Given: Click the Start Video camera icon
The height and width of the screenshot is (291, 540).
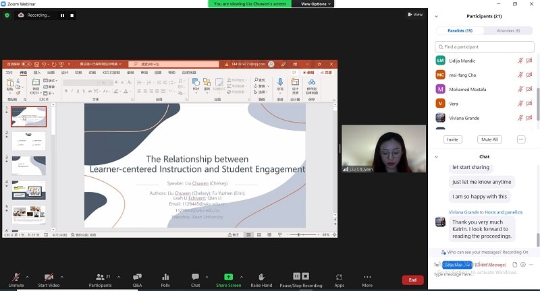Looking at the screenshot, I should 49,277.
